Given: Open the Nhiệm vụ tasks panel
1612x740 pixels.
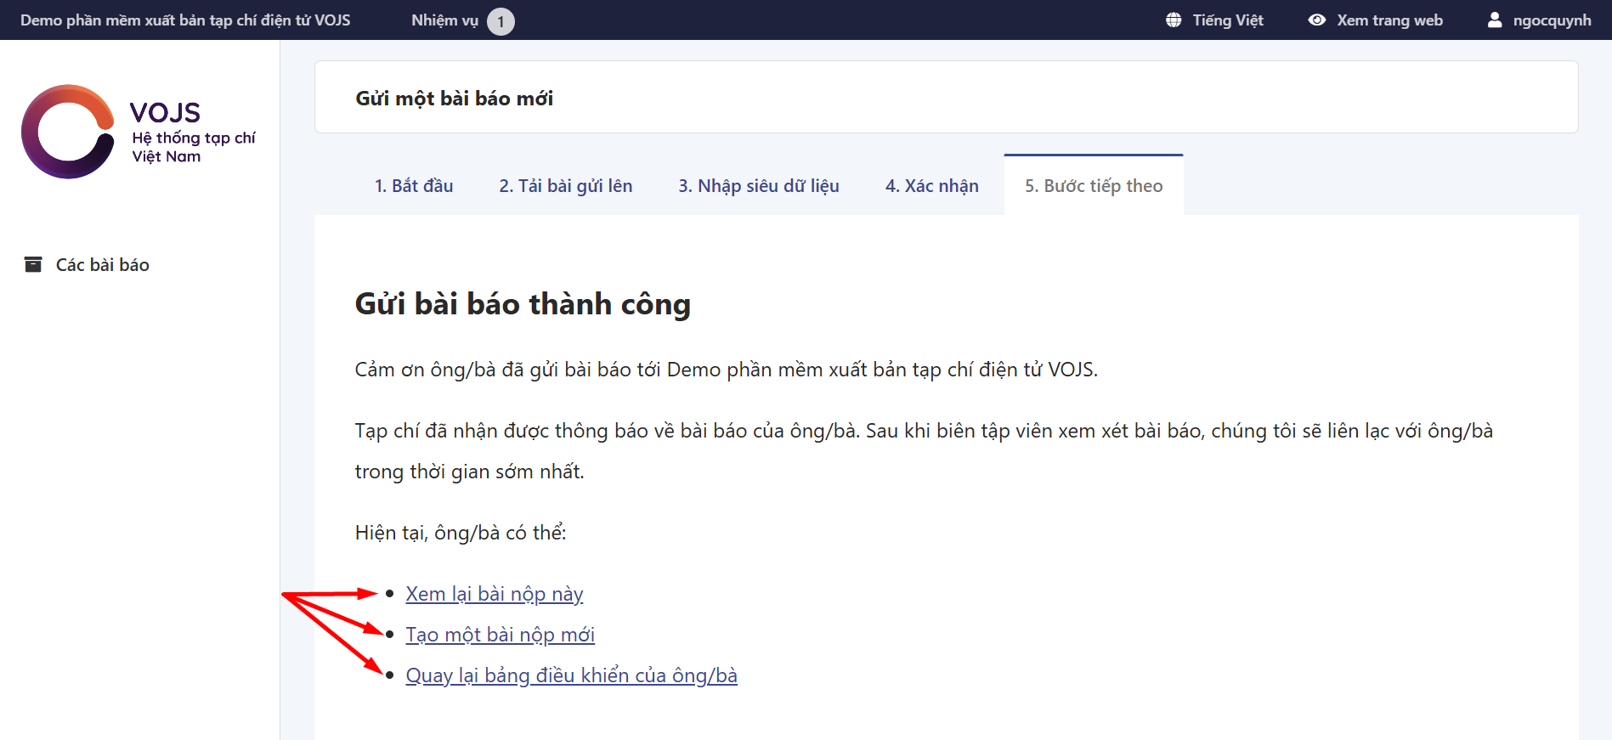Looking at the screenshot, I should coord(444,20).
